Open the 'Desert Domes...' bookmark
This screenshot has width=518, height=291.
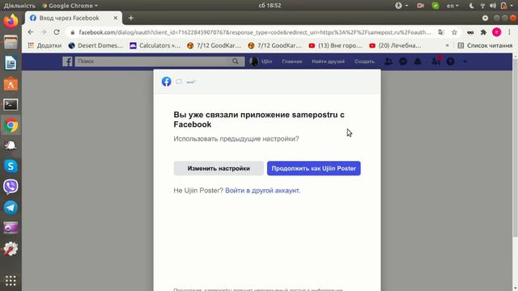click(96, 45)
